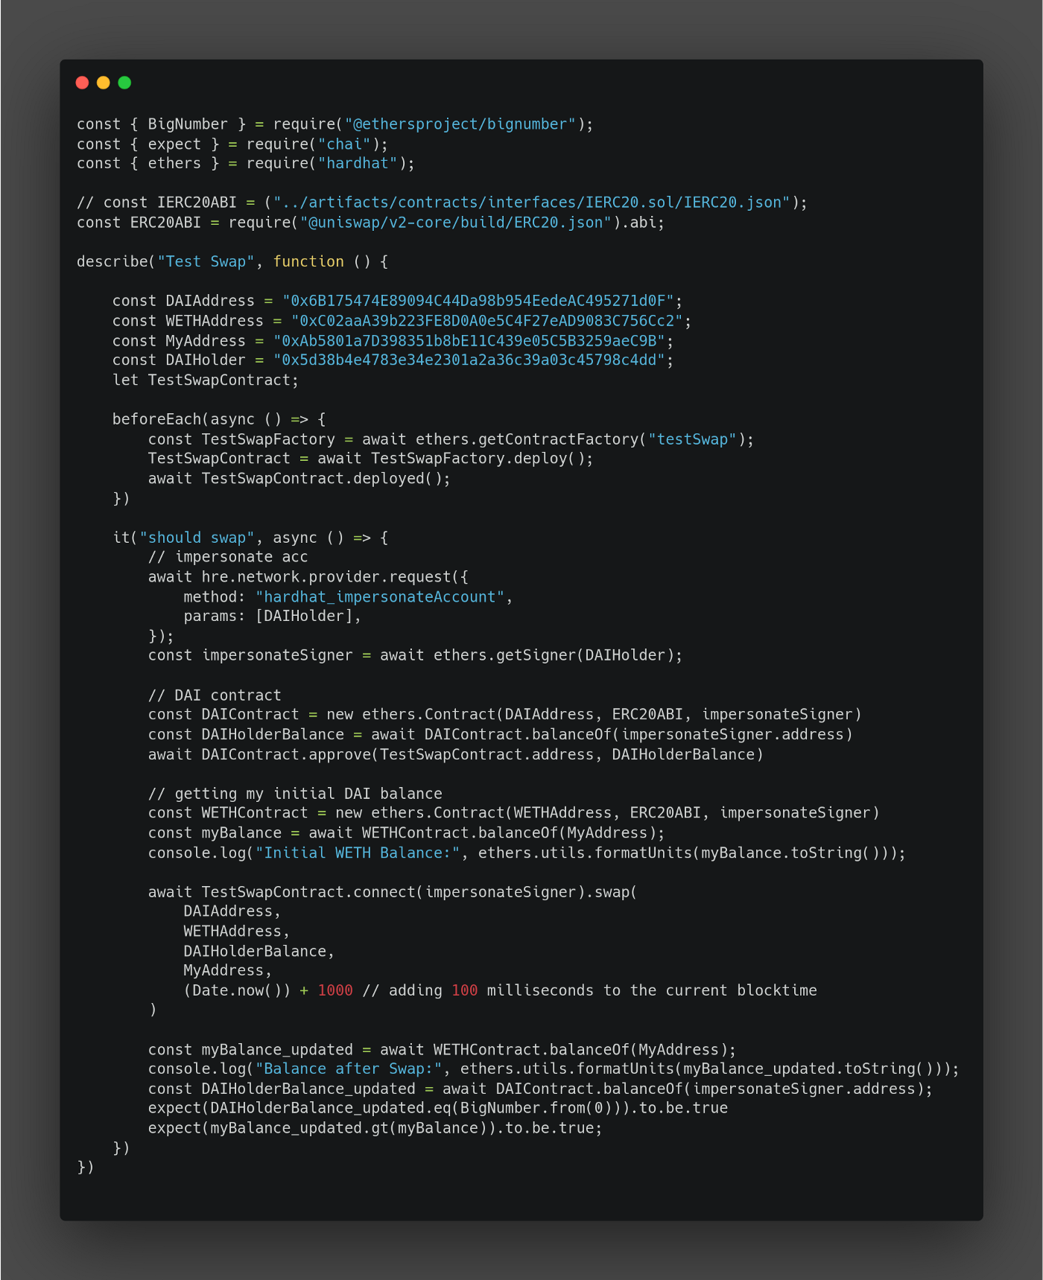Screen dimensions: 1043x1280
Task: Click the "should swap" test name
Action: 197,538
